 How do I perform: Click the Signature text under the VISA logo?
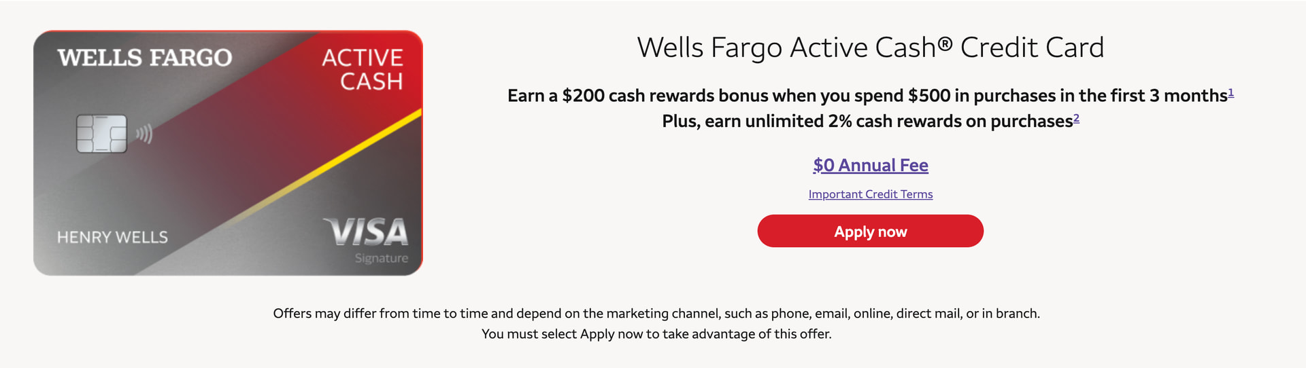(x=381, y=258)
